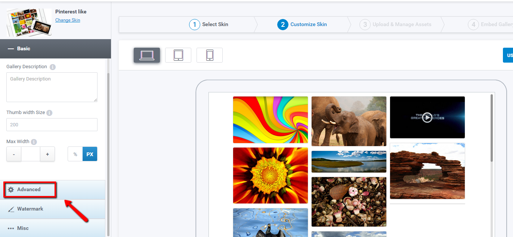513x237 pixels.
Task: Expand the Advanced settings section
Action: (29, 190)
